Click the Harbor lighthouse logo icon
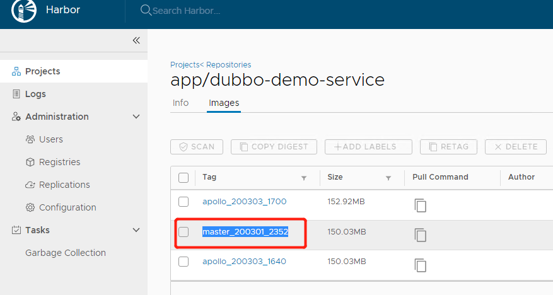This screenshot has height=295, width=553. [x=21, y=11]
